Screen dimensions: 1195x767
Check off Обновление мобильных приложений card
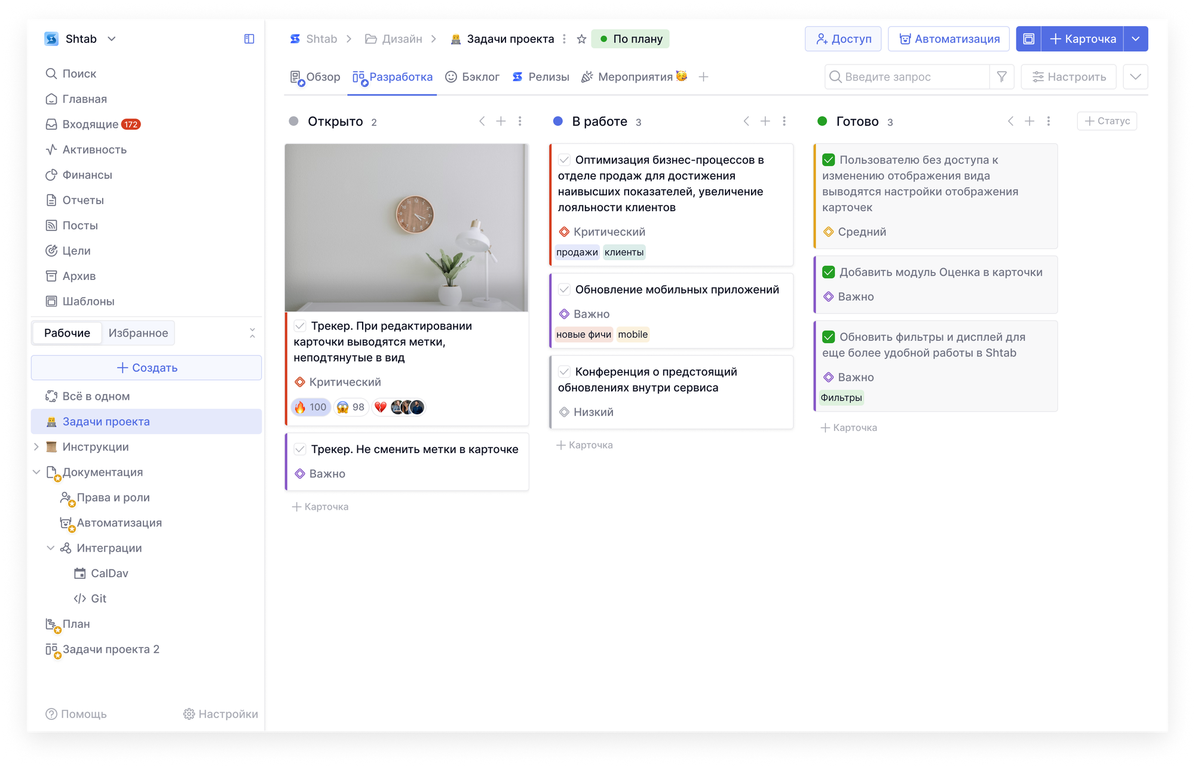(564, 289)
